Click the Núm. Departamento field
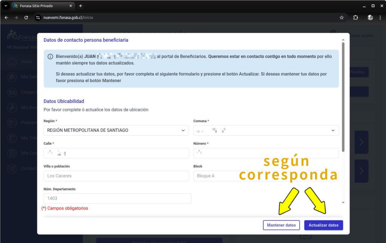 [x=118, y=199]
